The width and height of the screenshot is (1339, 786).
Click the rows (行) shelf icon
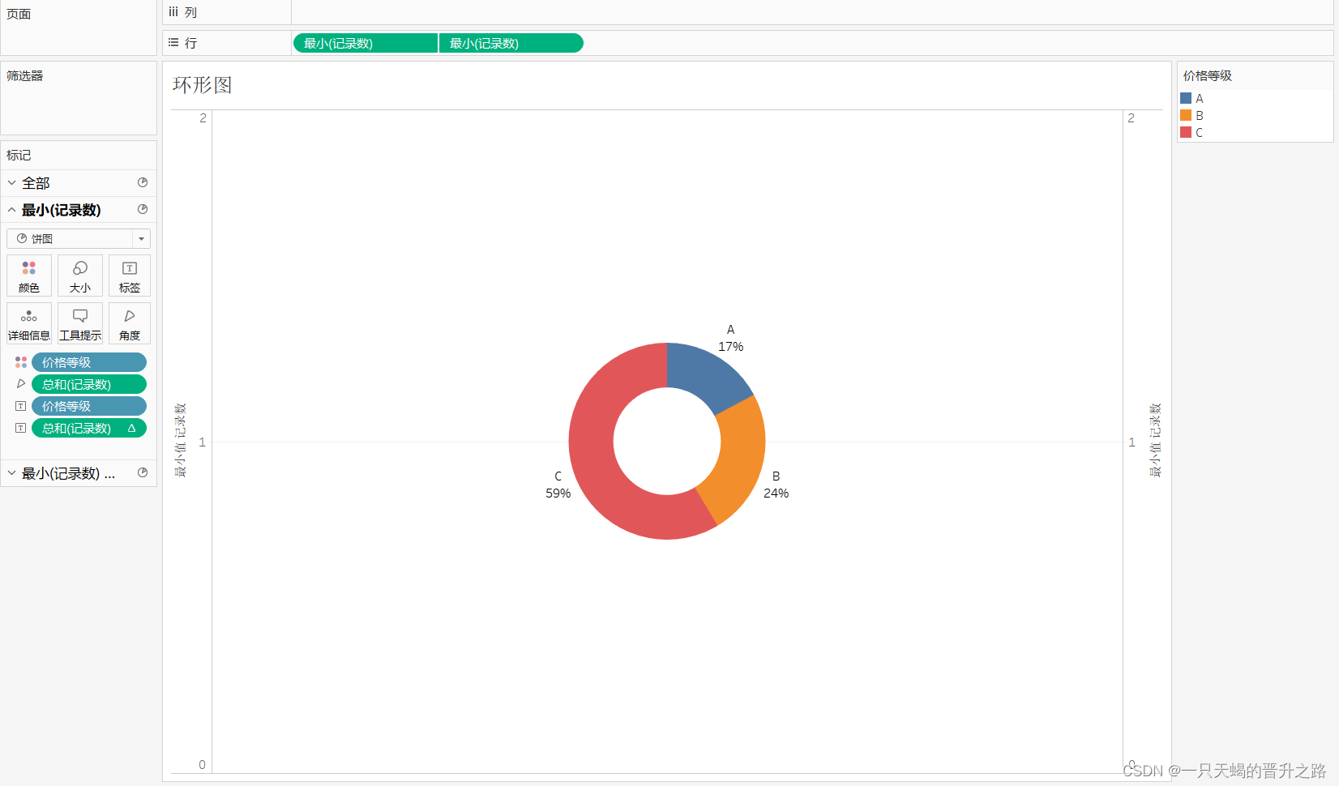173,43
